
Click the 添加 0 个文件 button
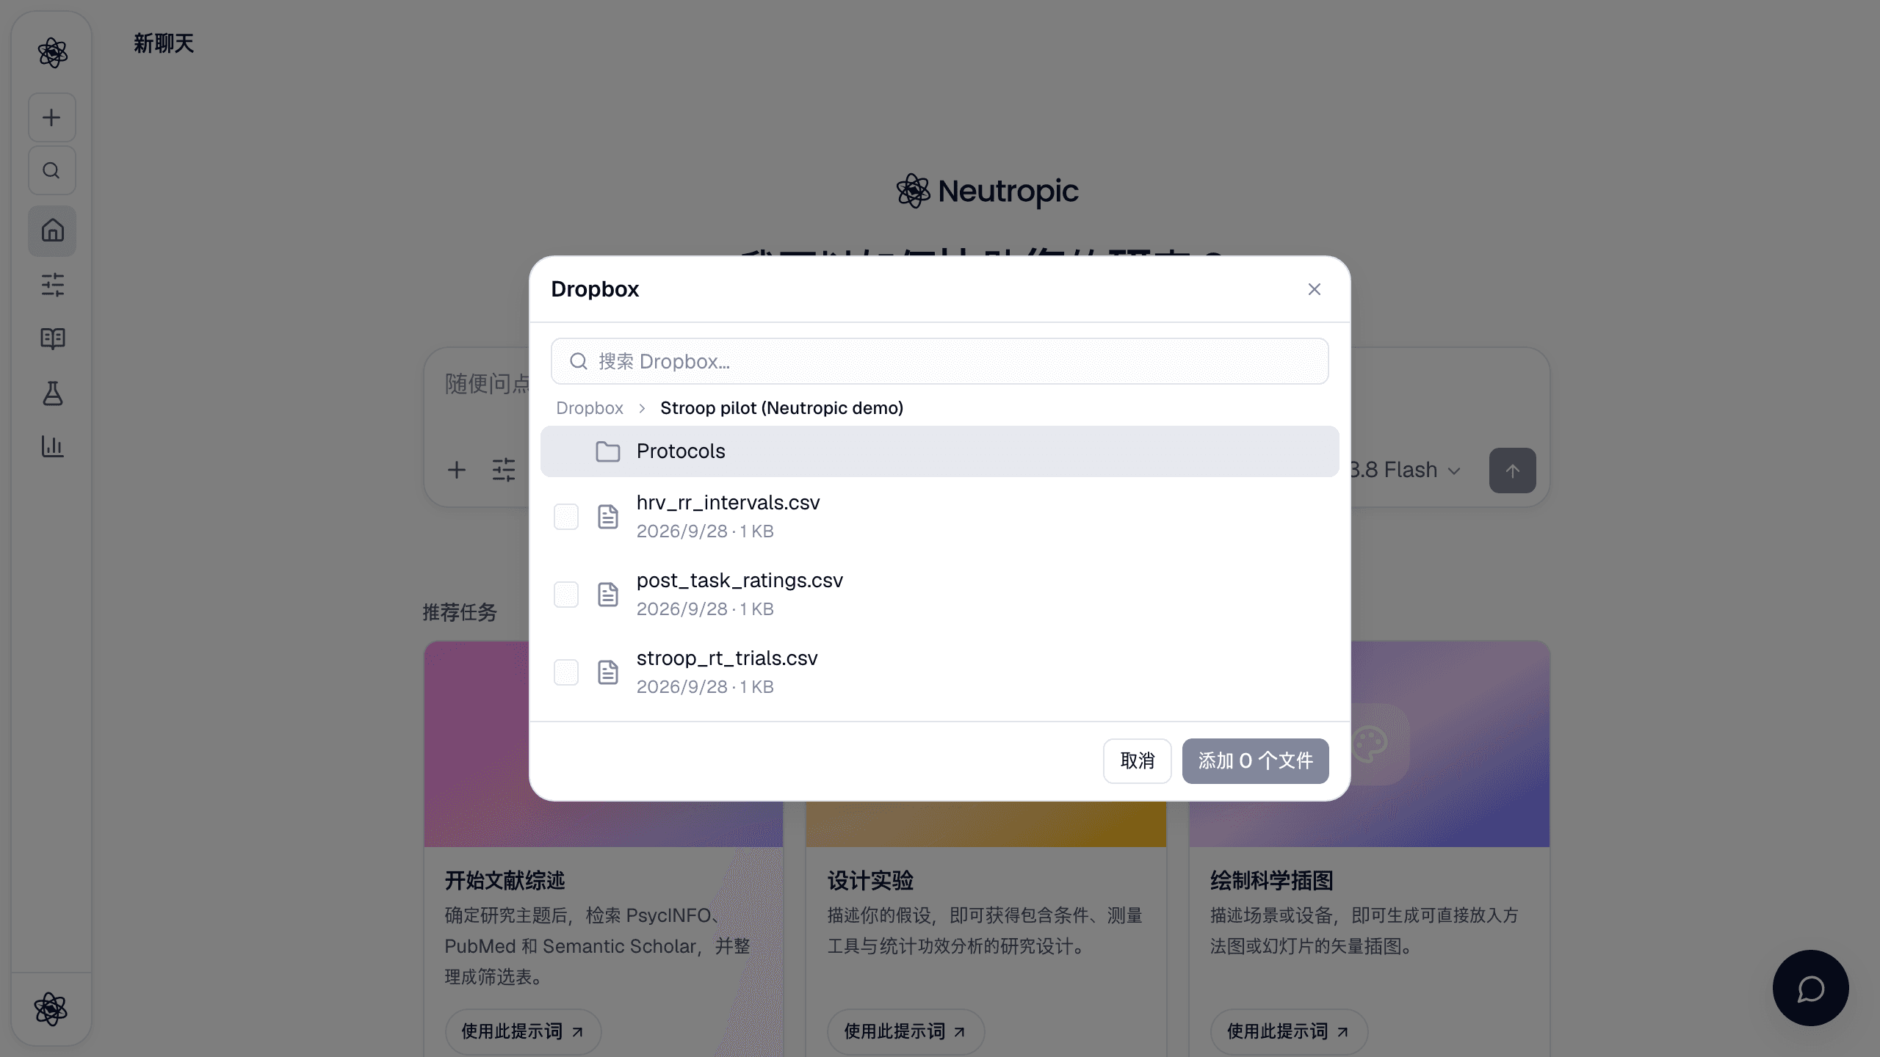point(1255,761)
